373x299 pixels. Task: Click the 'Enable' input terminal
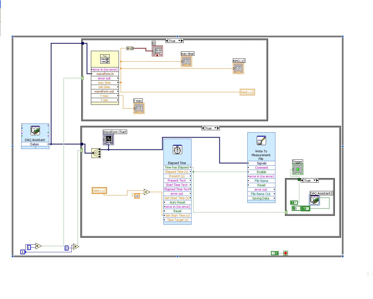(x=261, y=172)
